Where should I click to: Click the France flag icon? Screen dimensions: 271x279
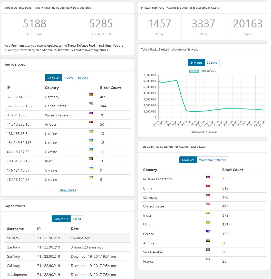(x=208, y=259)
